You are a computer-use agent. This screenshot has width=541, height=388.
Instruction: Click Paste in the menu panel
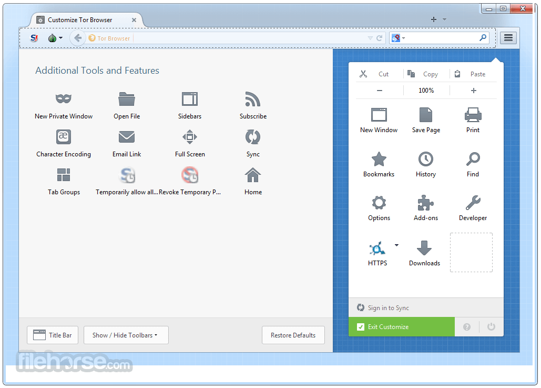473,74
